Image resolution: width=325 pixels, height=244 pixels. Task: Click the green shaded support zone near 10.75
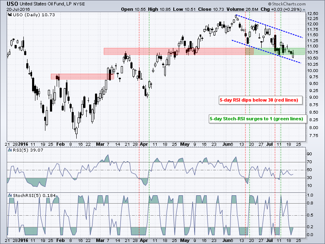point(275,51)
